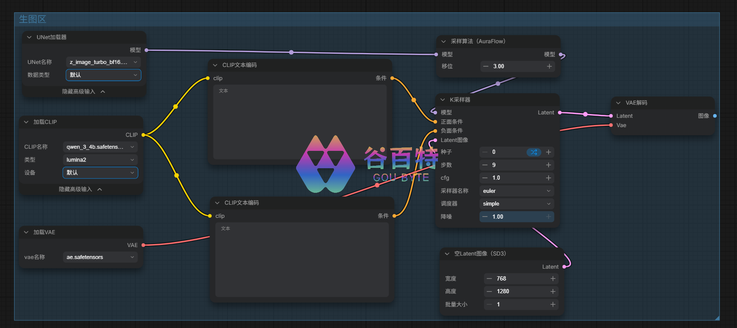Screen dimensions: 737x328
Task: Increase the cfg value with plus
Action: (x=549, y=178)
